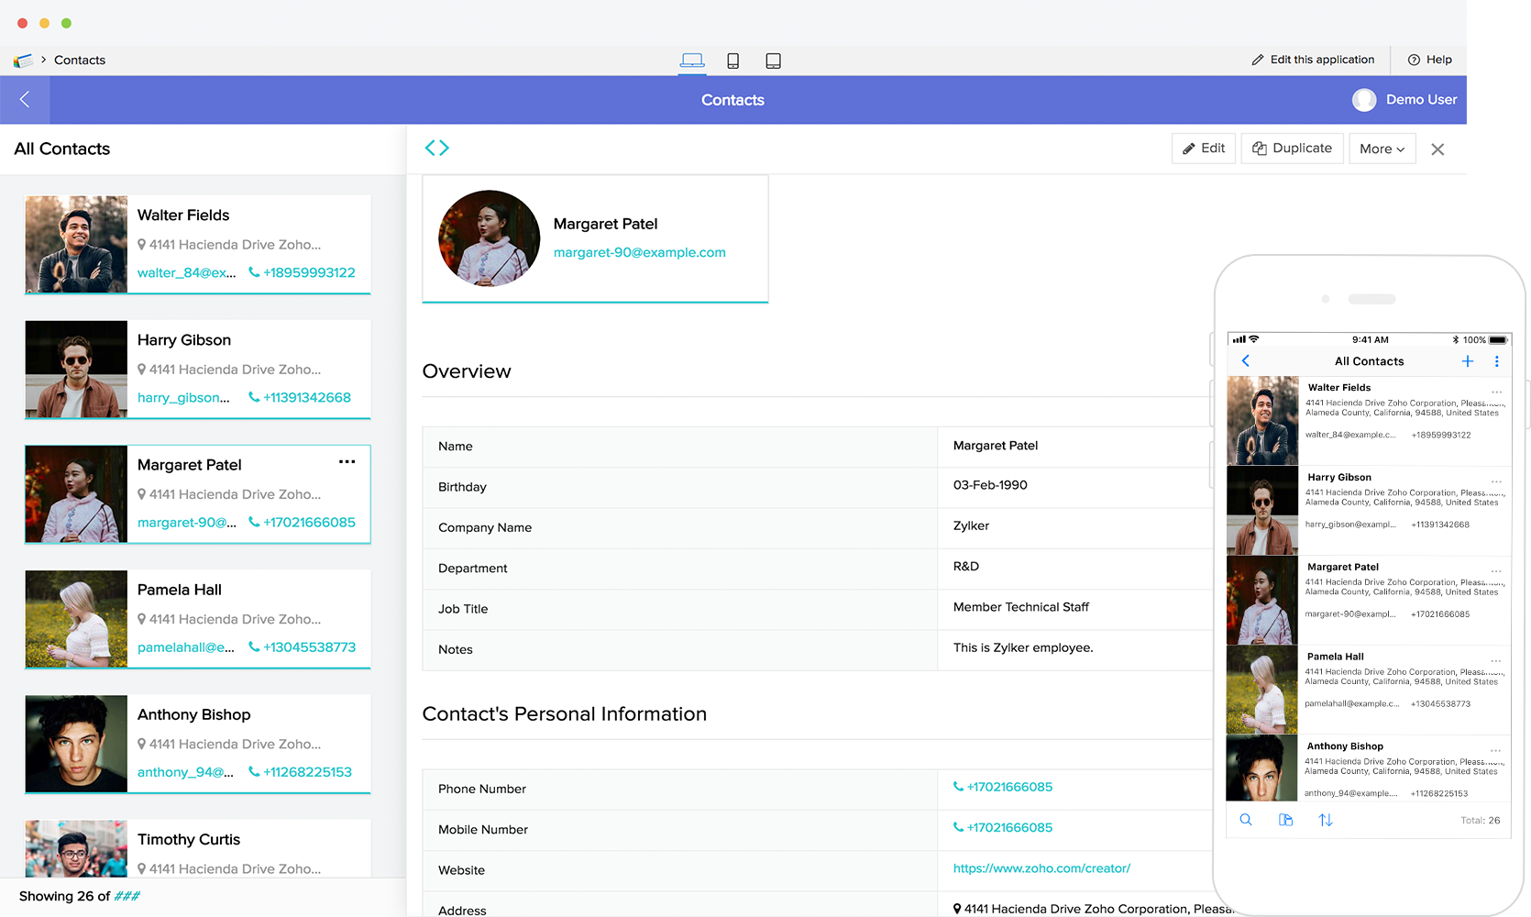Email anthony_94 address in the contact list

pyautogui.click(x=185, y=771)
